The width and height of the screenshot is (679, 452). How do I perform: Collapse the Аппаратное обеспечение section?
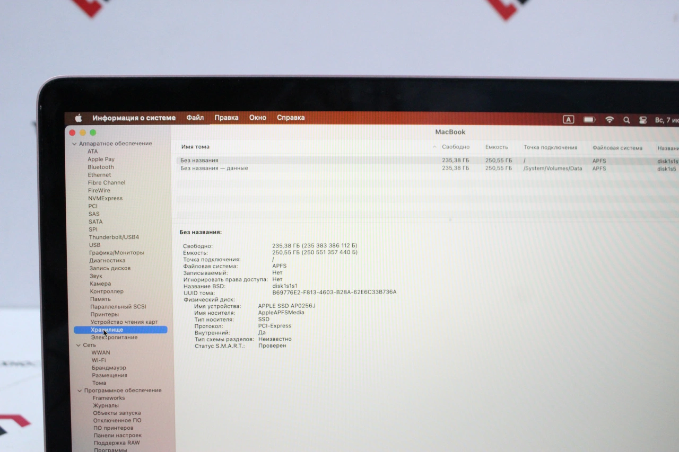click(74, 144)
